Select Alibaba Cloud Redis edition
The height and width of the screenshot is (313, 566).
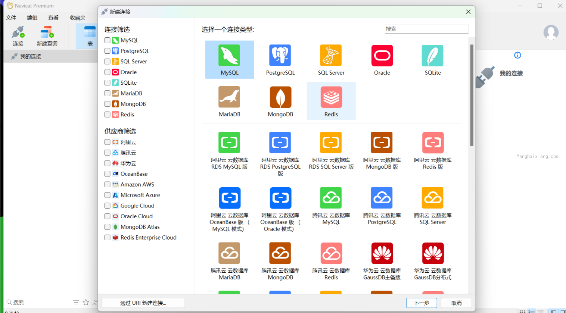433,143
